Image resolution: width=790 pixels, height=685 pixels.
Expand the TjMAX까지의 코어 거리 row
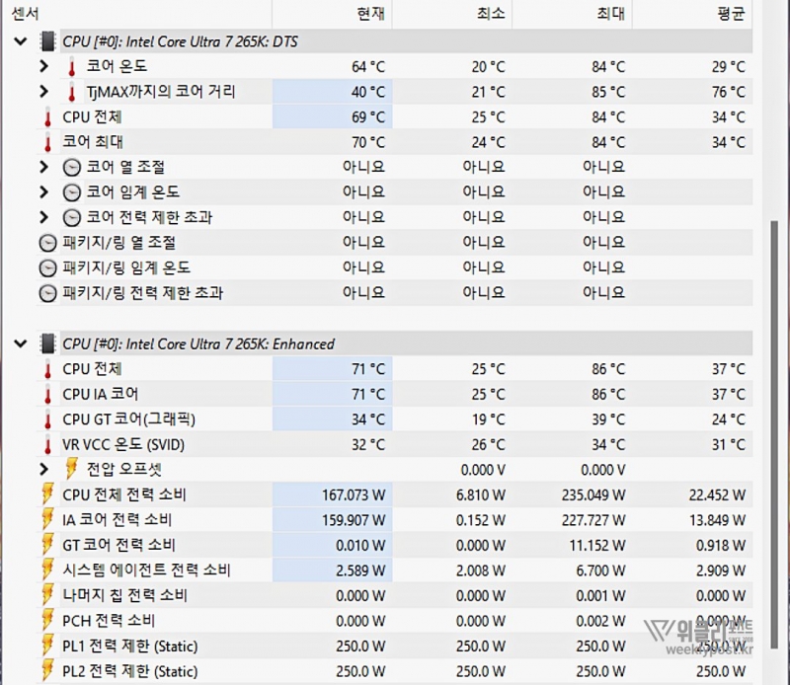pos(43,92)
